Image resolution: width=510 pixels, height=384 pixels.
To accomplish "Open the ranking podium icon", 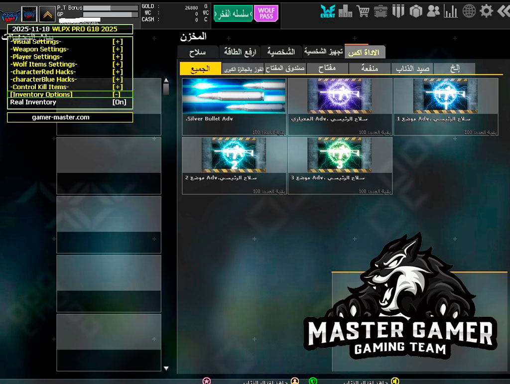I will pyautogui.click(x=345, y=11).
